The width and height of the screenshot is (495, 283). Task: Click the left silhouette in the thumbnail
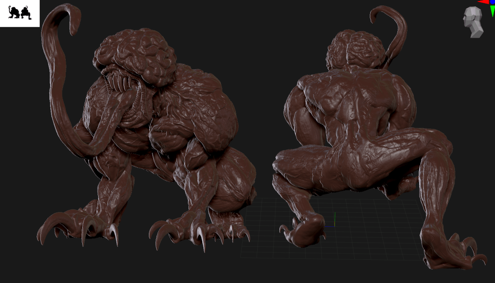tap(15, 13)
